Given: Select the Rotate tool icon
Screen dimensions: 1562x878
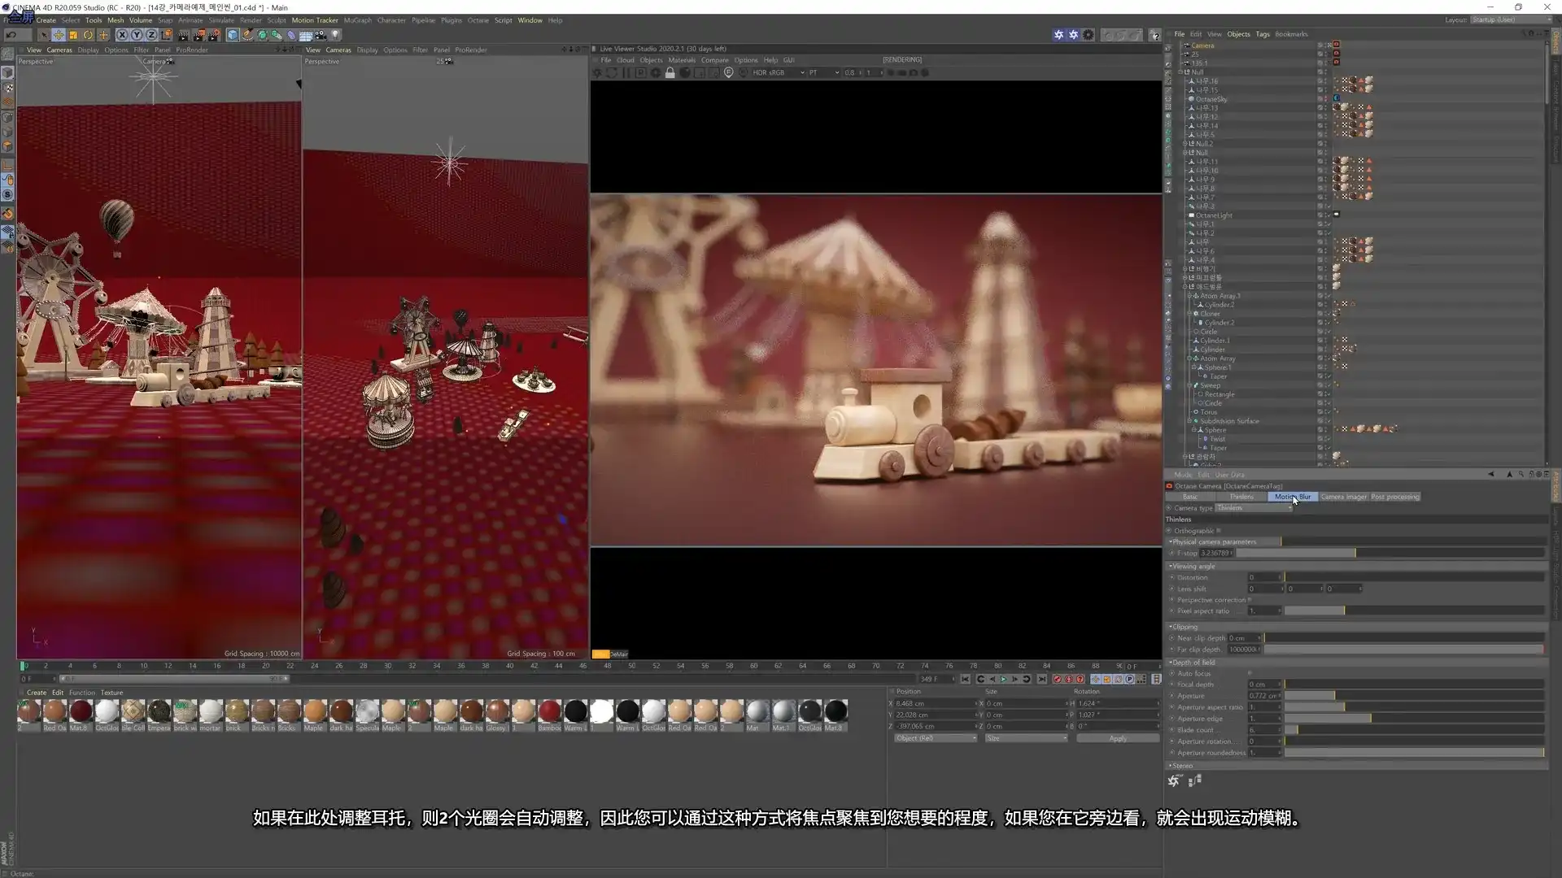Looking at the screenshot, I should [x=88, y=35].
